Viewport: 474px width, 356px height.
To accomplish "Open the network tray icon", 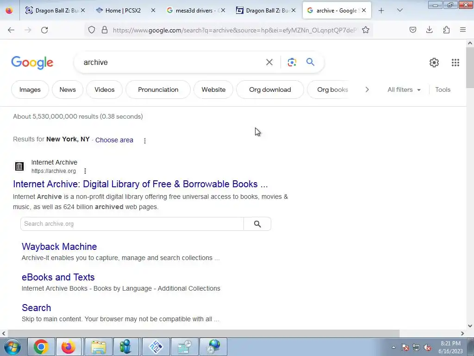I will click(416, 348).
